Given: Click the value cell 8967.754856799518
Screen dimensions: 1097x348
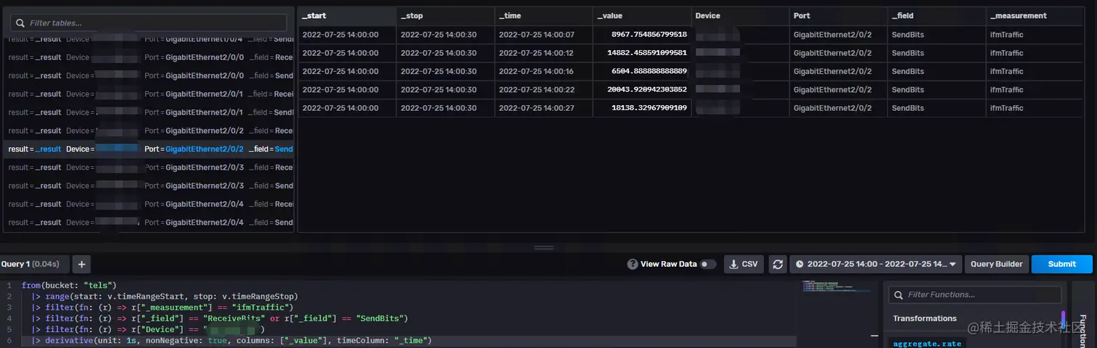Looking at the screenshot, I should (641, 35).
